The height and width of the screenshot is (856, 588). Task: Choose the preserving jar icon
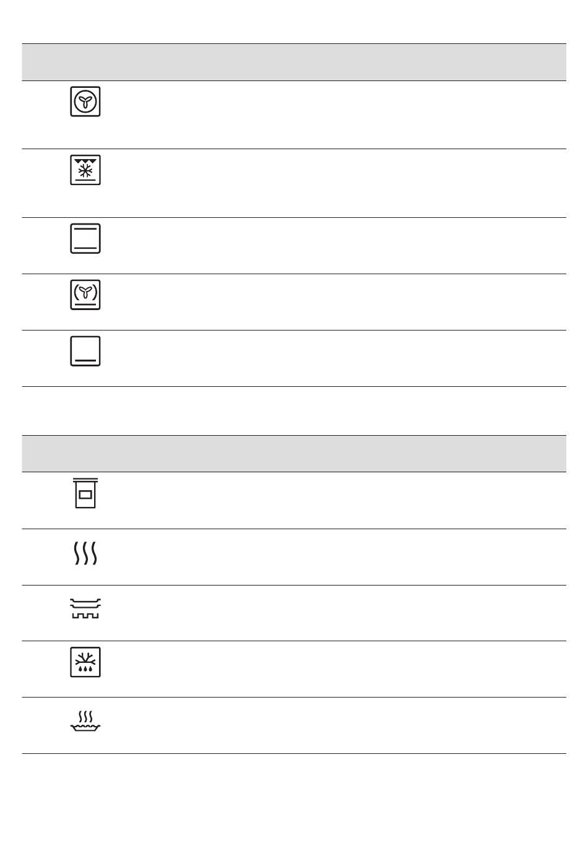tap(85, 493)
